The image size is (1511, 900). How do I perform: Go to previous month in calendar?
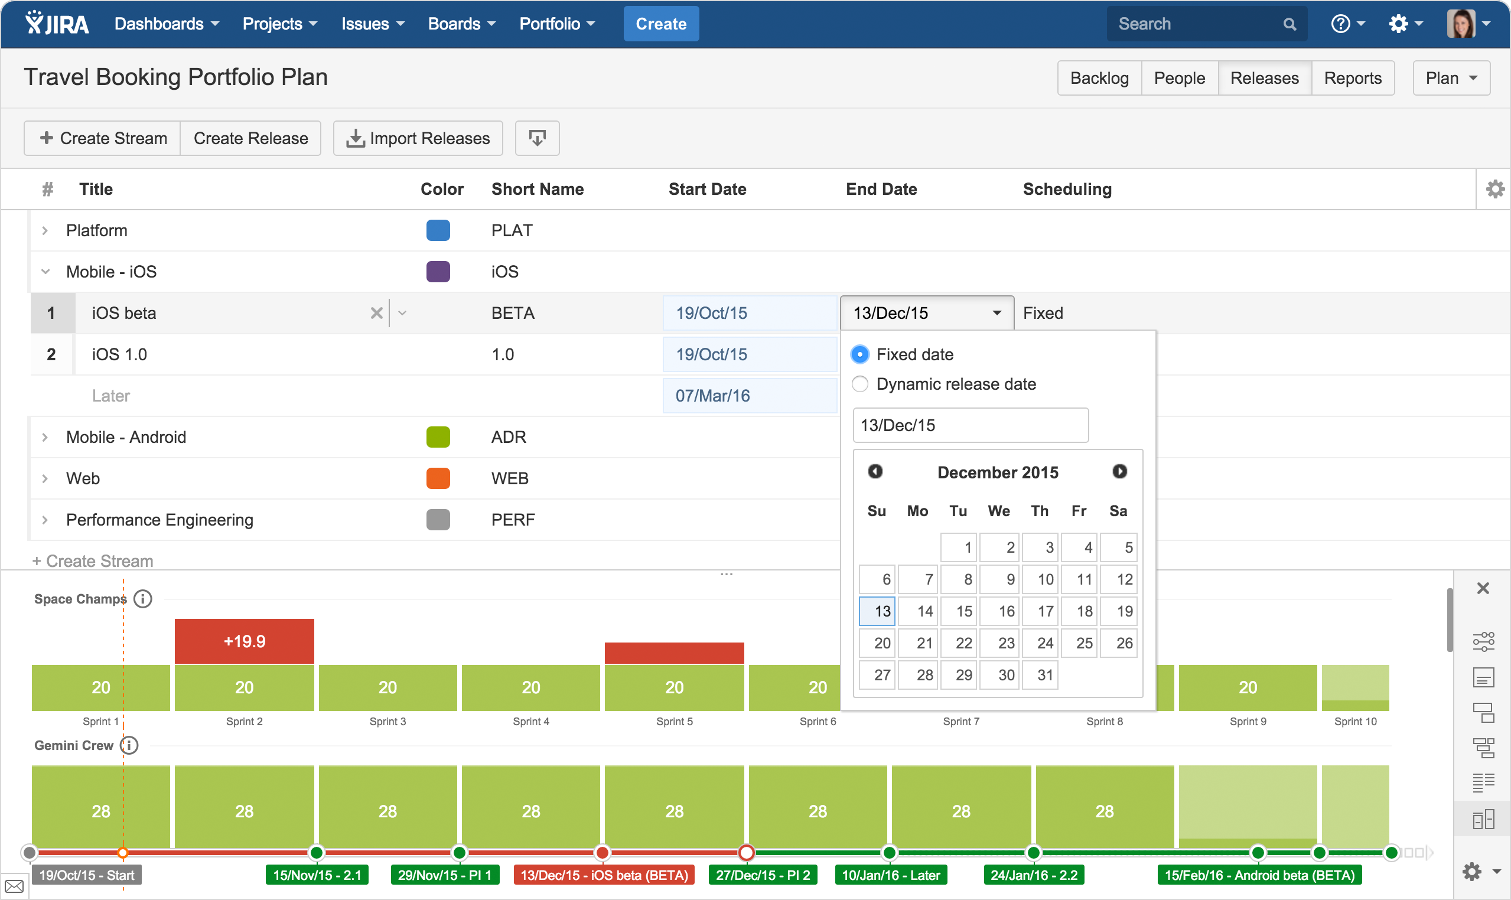coord(875,472)
